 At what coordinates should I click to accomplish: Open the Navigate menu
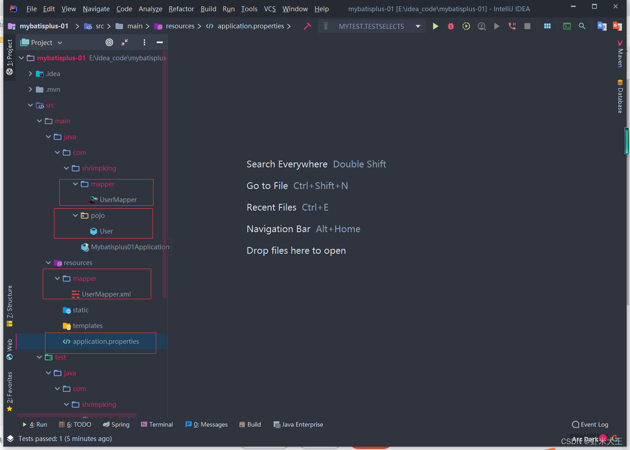point(96,9)
